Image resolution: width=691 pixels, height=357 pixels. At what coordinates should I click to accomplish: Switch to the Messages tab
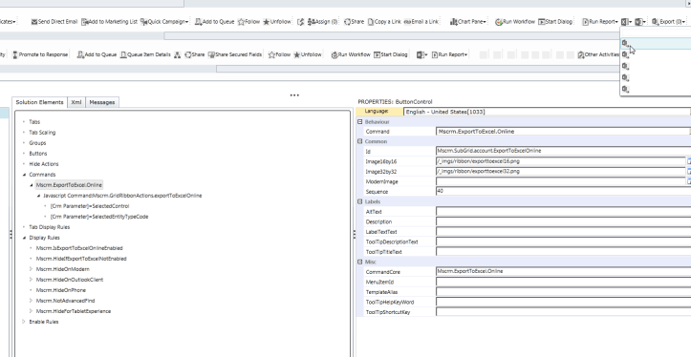(102, 102)
